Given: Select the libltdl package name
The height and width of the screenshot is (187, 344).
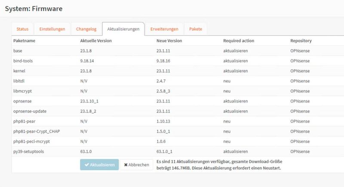Looking at the screenshot, I should click(x=18, y=81).
